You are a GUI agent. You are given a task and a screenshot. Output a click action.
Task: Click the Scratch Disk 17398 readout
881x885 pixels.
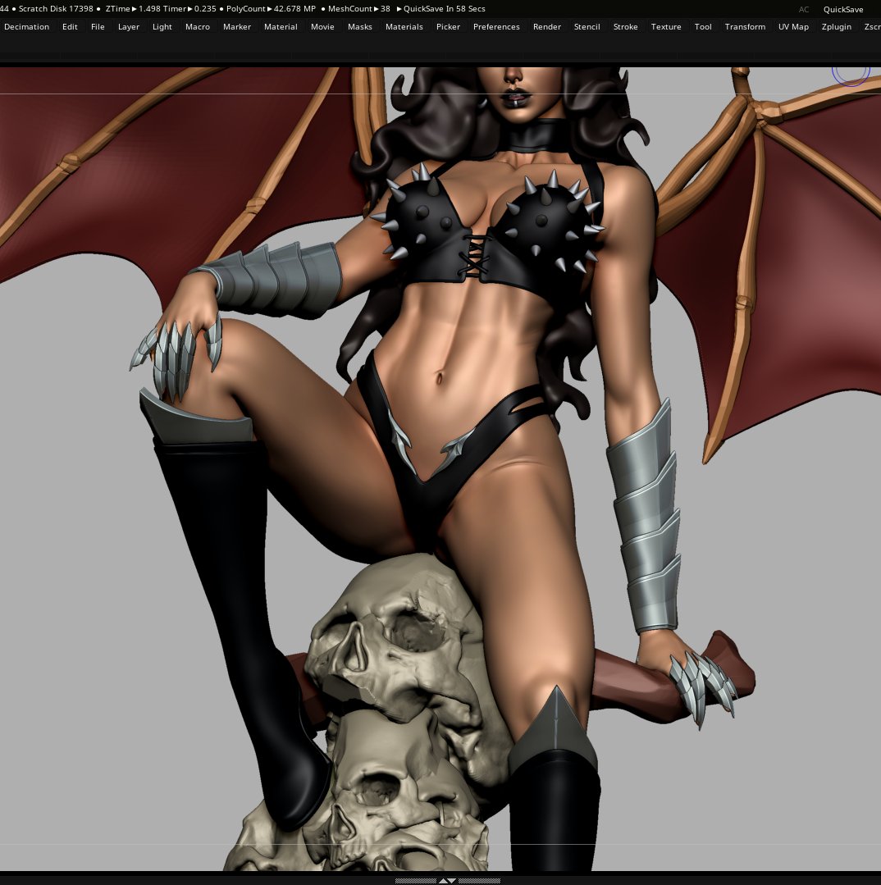click(56, 8)
